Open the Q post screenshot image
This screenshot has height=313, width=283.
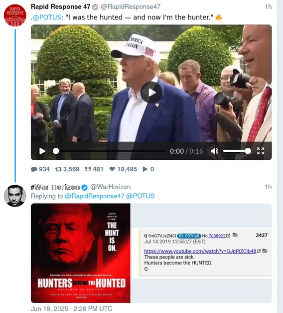(201, 253)
